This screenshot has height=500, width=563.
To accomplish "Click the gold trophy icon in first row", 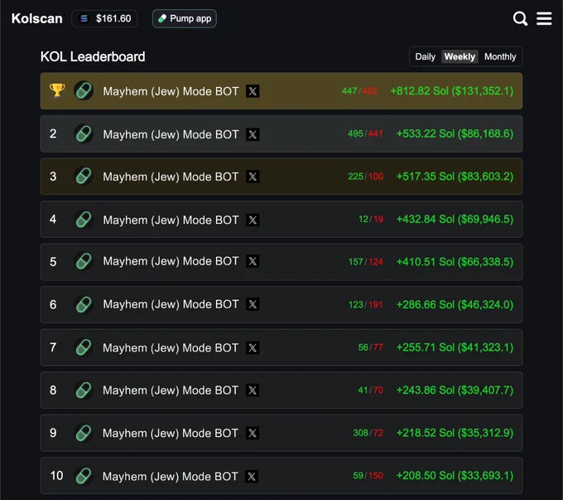I will (x=57, y=90).
